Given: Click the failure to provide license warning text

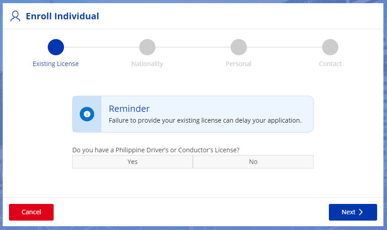Looking at the screenshot, I should [205, 120].
